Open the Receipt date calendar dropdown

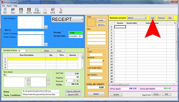81,36
